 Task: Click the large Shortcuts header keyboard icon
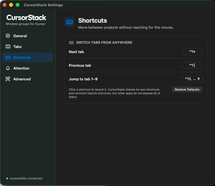click(x=69, y=22)
